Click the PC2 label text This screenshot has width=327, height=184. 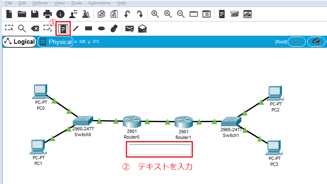click(x=275, y=110)
